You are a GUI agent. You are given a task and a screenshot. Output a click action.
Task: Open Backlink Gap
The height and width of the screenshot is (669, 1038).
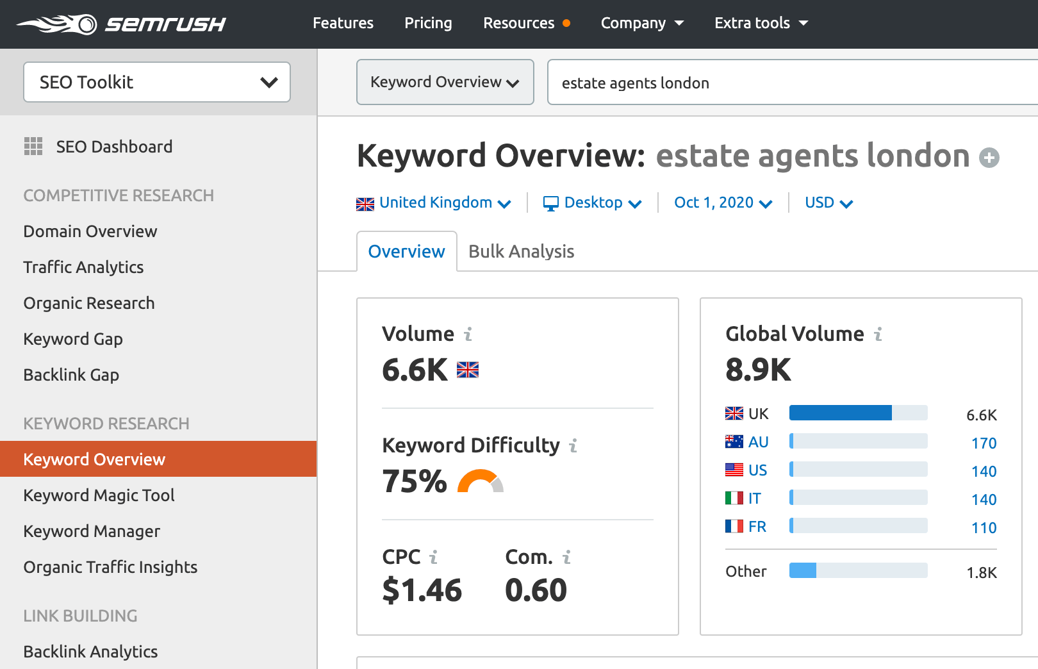pyautogui.click(x=71, y=375)
